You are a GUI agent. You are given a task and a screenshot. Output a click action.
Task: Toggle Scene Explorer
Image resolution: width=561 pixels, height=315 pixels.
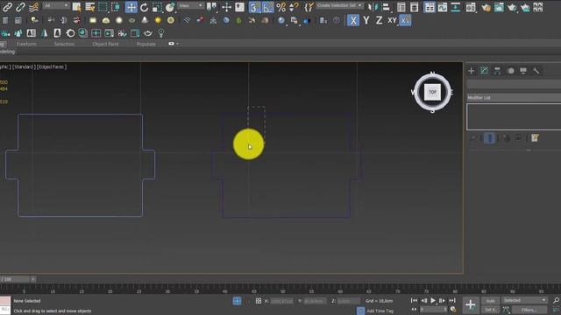(x=401, y=7)
